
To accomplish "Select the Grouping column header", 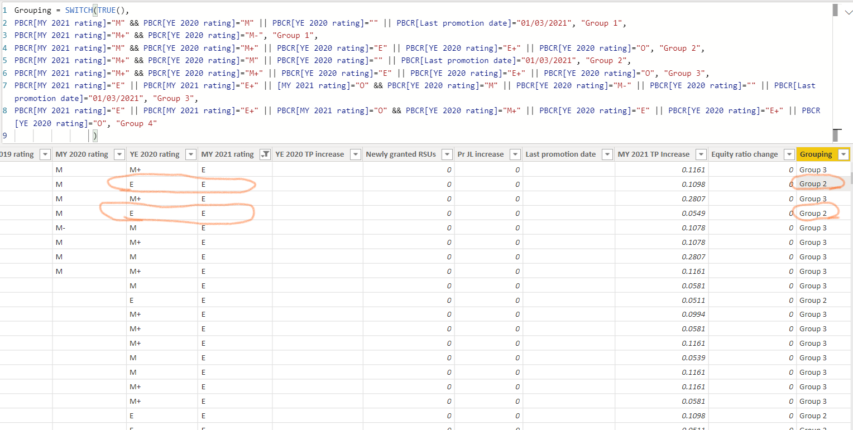I will click(816, 154).
